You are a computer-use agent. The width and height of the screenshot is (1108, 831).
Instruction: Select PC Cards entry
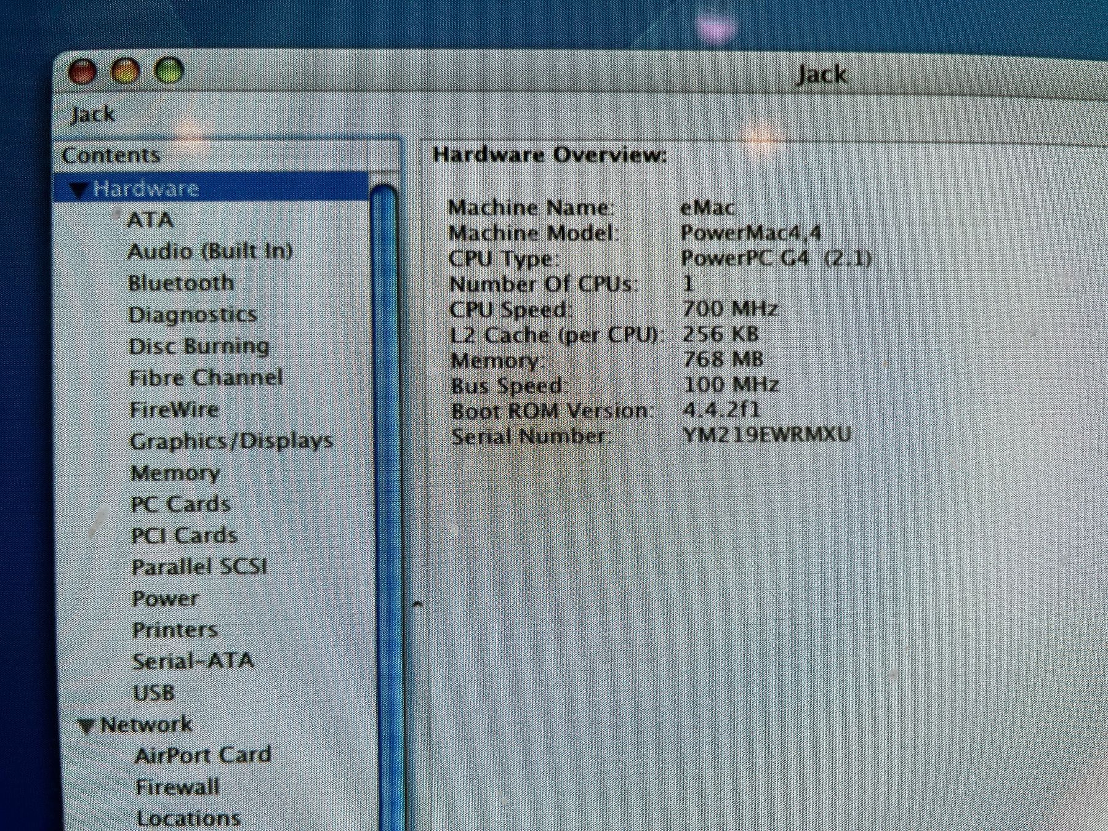tap(181, 505)
